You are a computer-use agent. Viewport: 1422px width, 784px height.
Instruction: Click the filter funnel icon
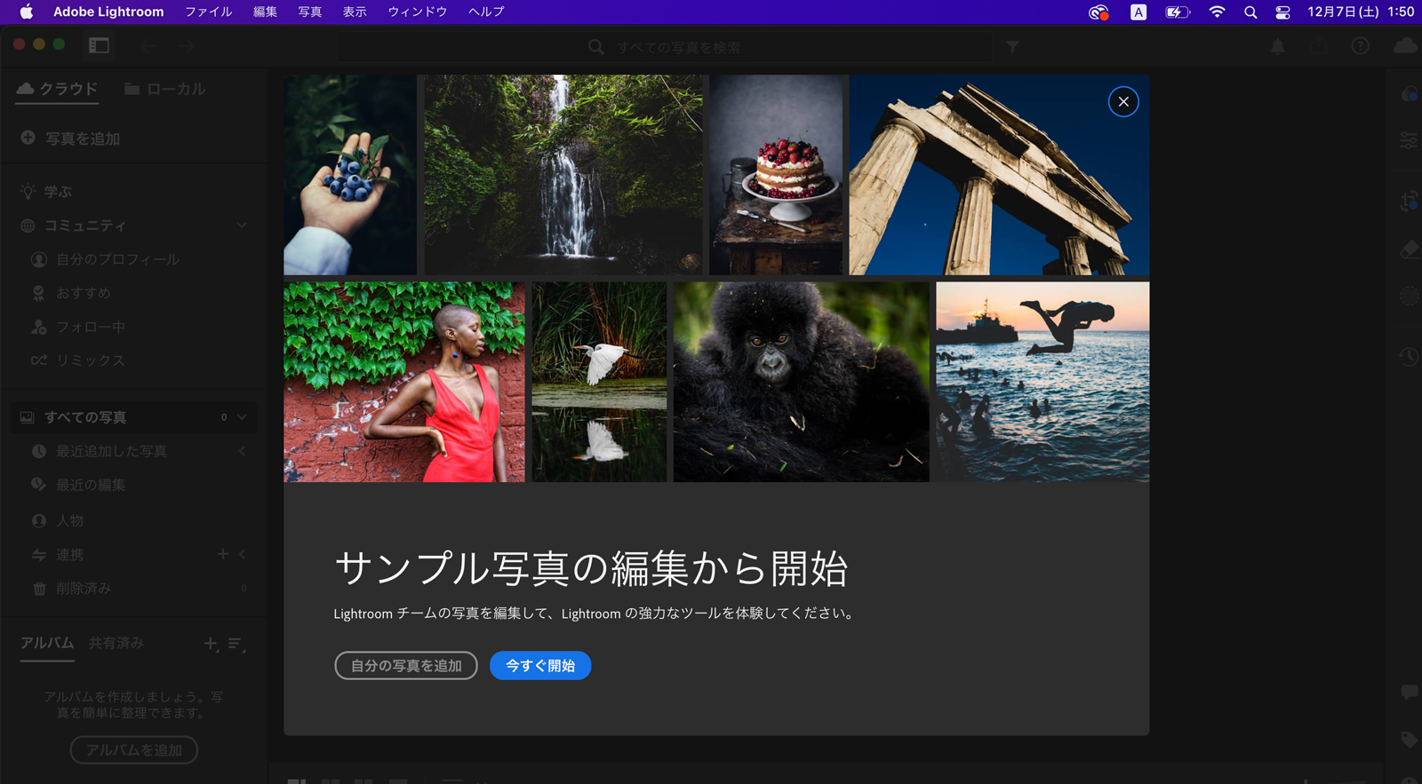pyautogui.click(x=1012, y=47)
